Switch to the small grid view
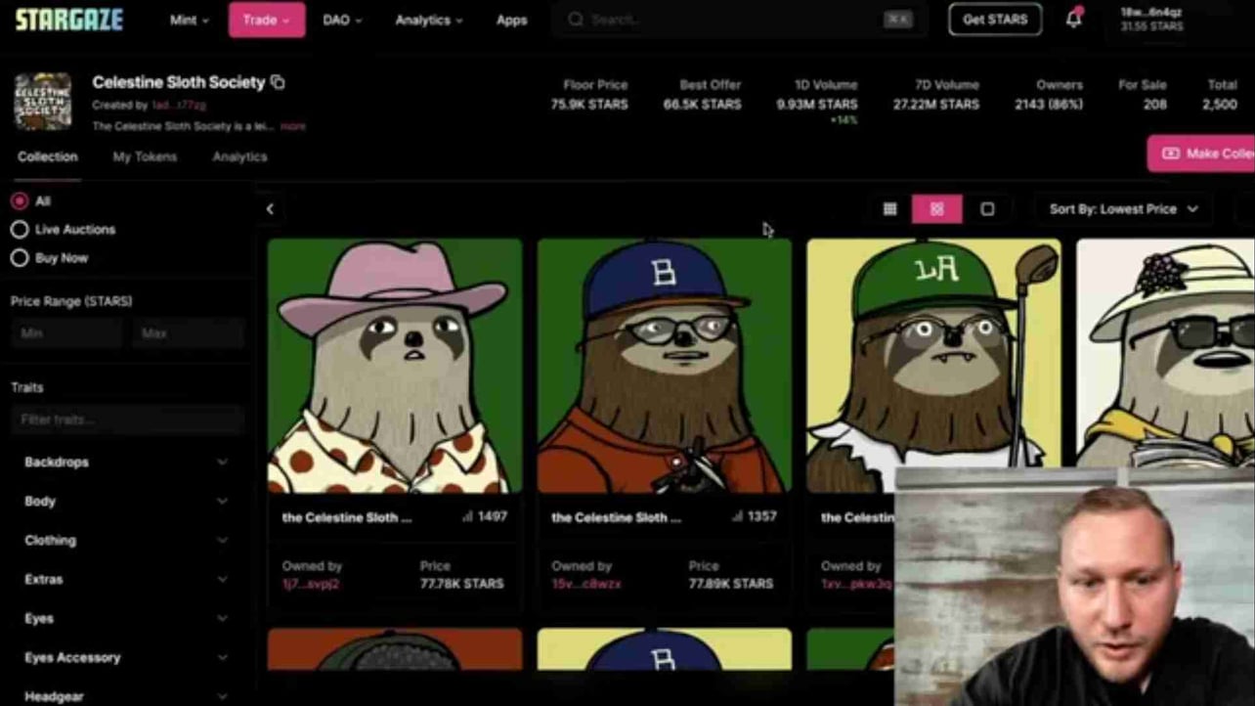The height and width of the screenshot is (706, 1255). pos(889,208)
